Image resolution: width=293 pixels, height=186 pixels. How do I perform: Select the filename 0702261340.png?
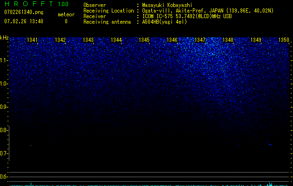pos(24,12)
